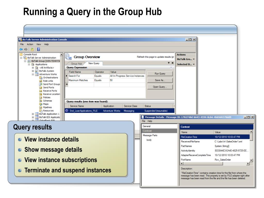Collapse the Applications tree node
Image resolution: width=264 pixels, height=198 pixels.
pyautogui.click(x=29, y=64)
